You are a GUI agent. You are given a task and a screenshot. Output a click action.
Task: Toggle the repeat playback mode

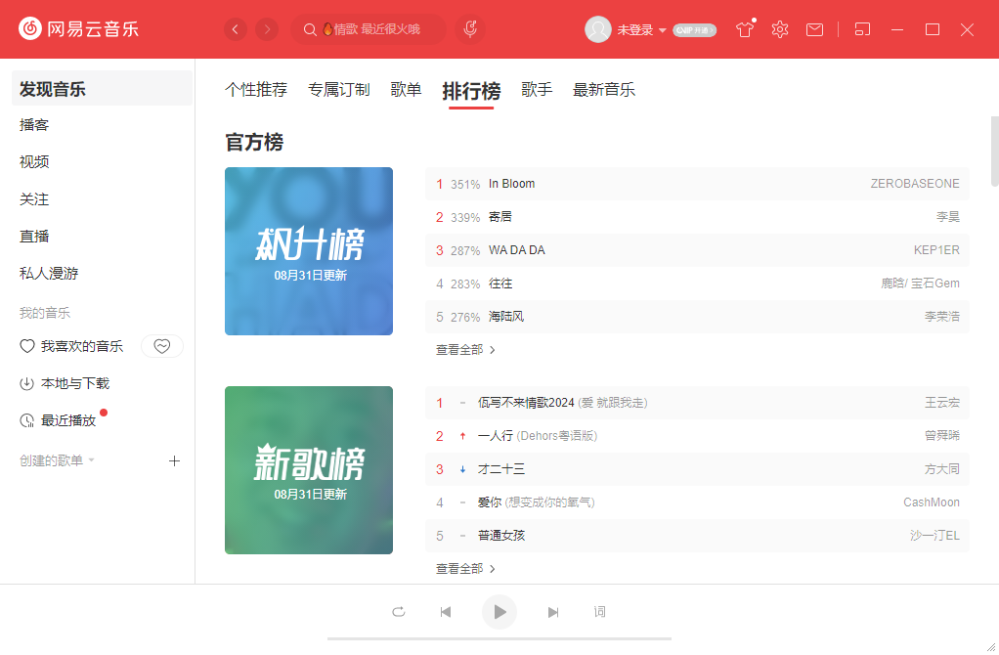399,611
